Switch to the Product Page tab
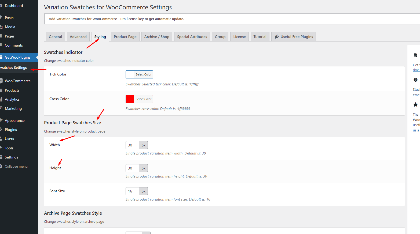 pyautogui.click(x=125, y=37)
